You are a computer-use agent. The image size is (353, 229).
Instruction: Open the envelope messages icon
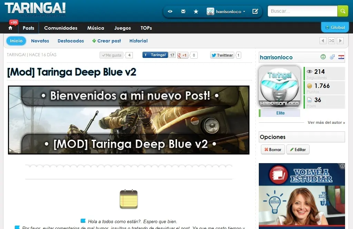[x=183, y=11]
